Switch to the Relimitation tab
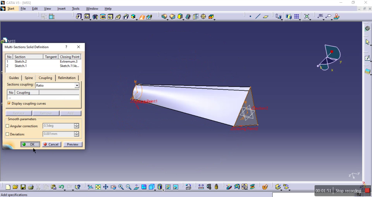The width and height of the screenshot is (372, 197). point(67,78)
